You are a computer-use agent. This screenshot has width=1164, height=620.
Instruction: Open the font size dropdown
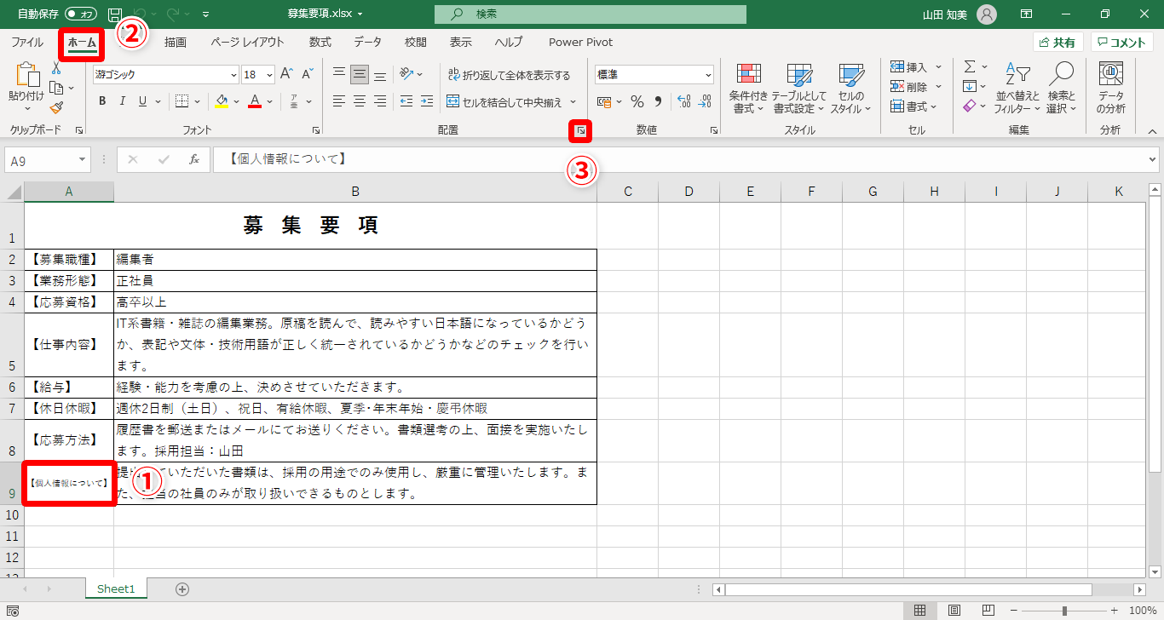[x=269, y=75]
